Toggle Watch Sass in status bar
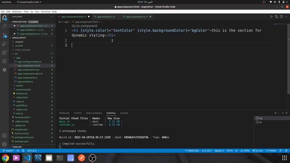This screenshot has width=290, height=163. pos(192,151)
